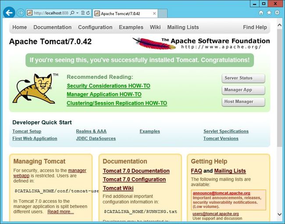Open Security Considerations HOW-TO link
Viewport: 285px width, 224px height.
tap(108, 86)
